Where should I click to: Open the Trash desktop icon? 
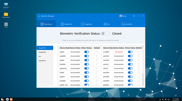tap(6, 24)
